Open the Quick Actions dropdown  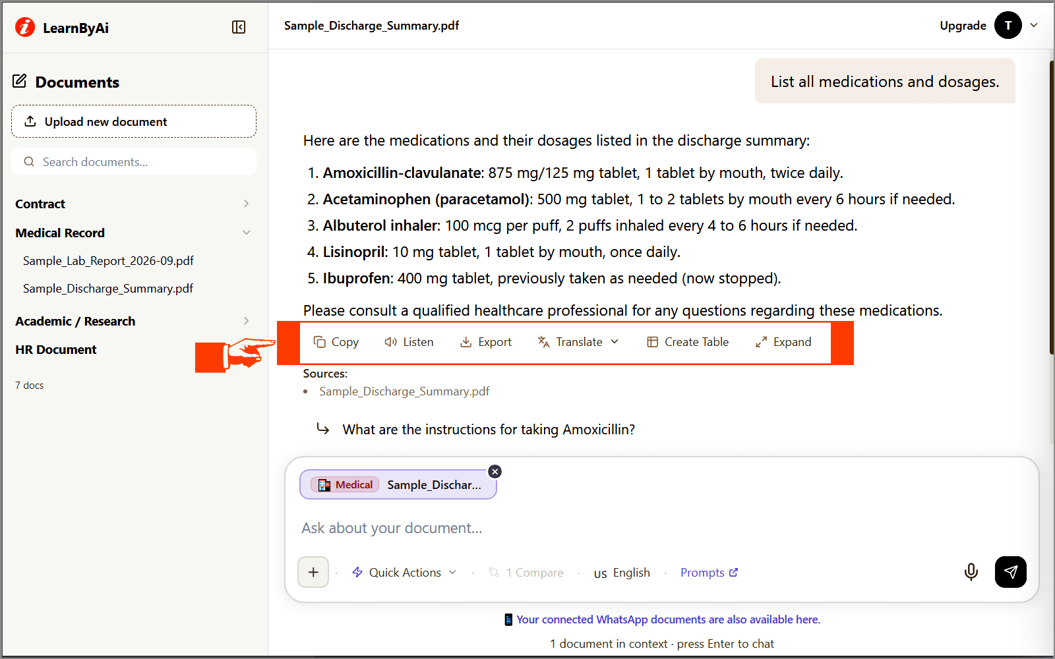click(404, 573)
